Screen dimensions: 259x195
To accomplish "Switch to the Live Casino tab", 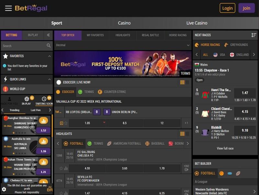I will [197, 23].
